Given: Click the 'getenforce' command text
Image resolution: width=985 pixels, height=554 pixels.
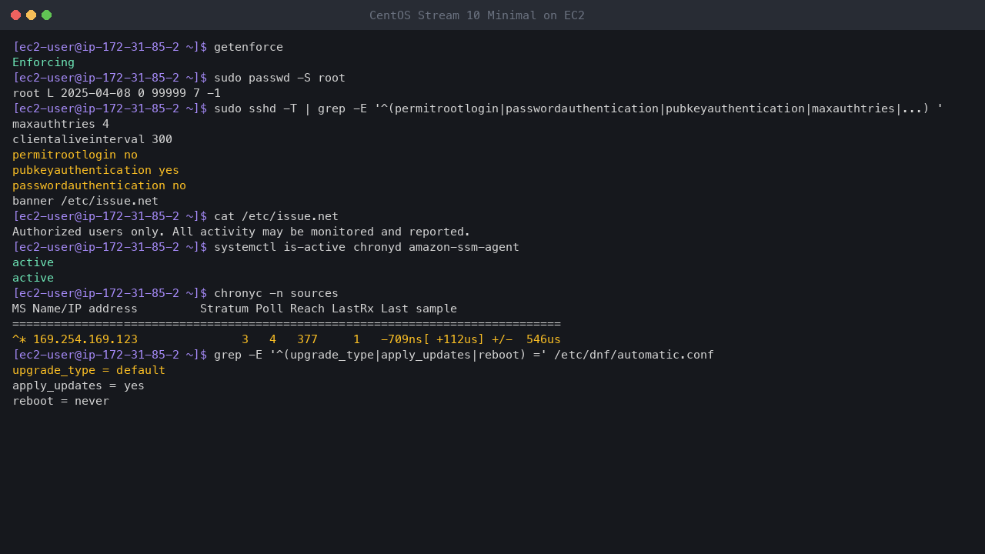Looking at the screenshot, I should (249, 47).
